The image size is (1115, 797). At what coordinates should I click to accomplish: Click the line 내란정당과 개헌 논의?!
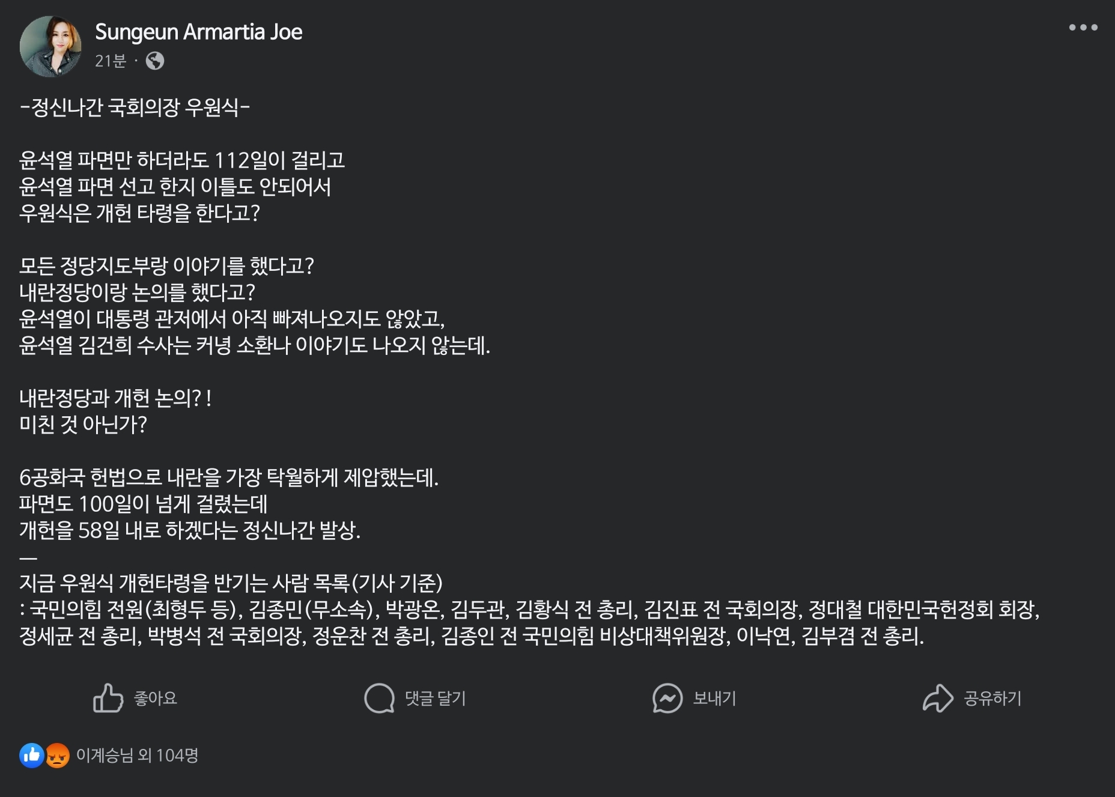115,398
